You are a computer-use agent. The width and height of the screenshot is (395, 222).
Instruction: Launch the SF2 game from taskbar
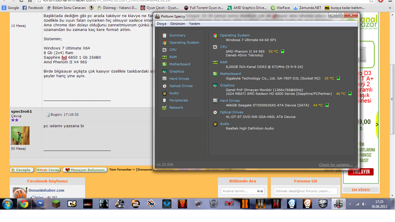click(323, 204)
